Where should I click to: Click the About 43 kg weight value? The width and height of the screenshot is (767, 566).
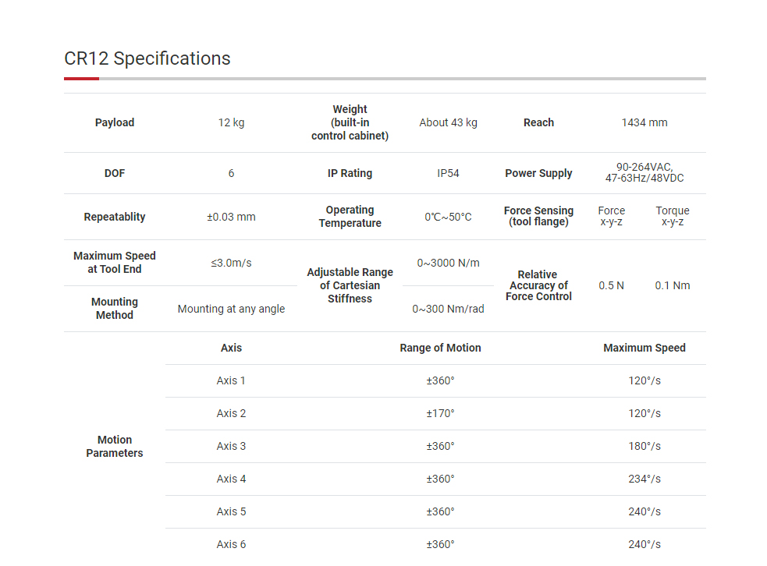tap(448, 122)
